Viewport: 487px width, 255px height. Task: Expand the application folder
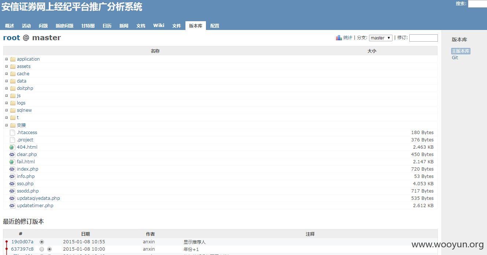[6, 59]
